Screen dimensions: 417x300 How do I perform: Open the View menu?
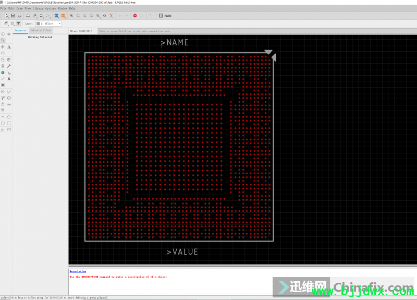pyautogui.click(x=28, y=8)
